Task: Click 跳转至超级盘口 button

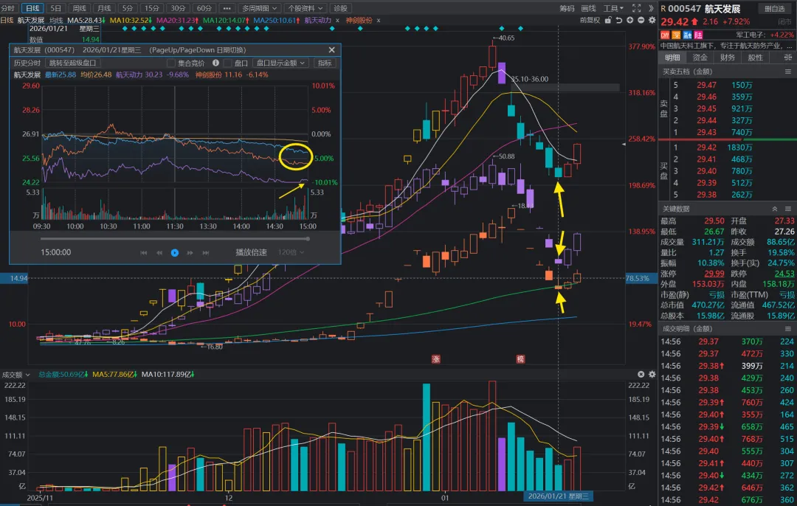Action: pyautogui.click(x=72, y=63)
